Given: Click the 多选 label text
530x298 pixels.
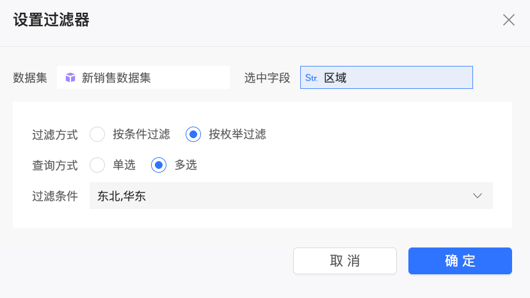Looking at the screenshot, I should [186, 165].
